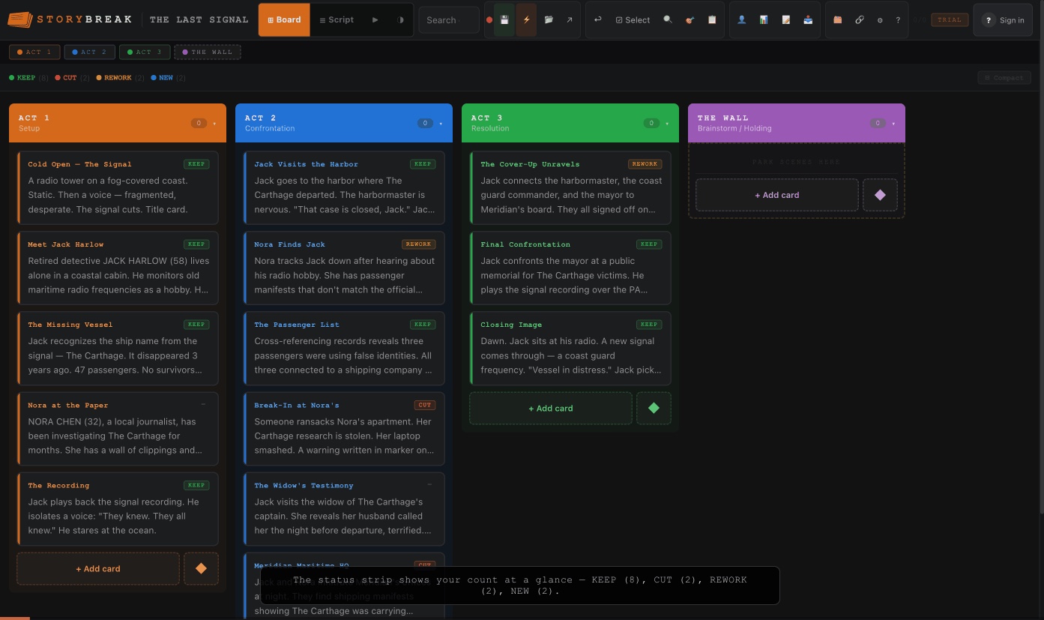Switch to the Script tab
1044x620 pixels.
point(337,19)
